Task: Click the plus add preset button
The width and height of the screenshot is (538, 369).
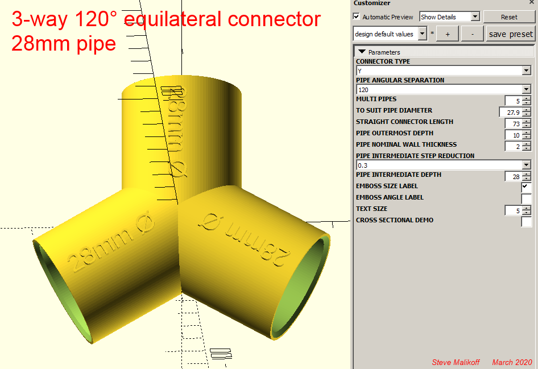Action: [x=448, y=34]
